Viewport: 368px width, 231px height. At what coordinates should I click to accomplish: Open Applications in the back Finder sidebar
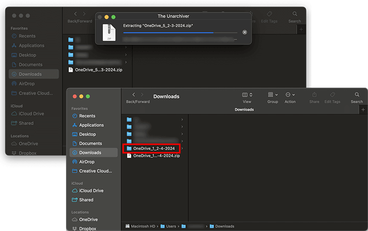pos(28,46)
